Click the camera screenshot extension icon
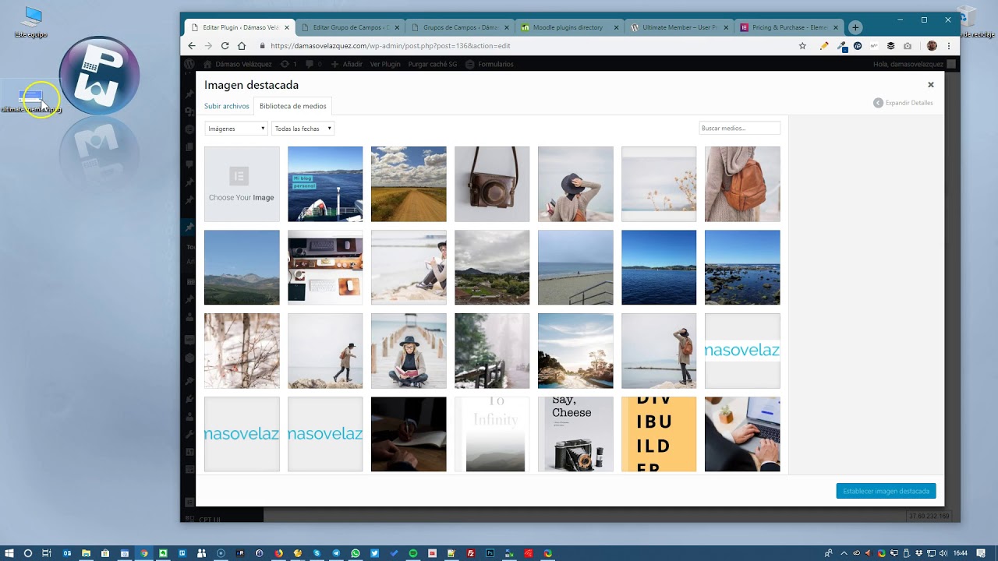The image size is (998, 561). (x=908, y=46)
